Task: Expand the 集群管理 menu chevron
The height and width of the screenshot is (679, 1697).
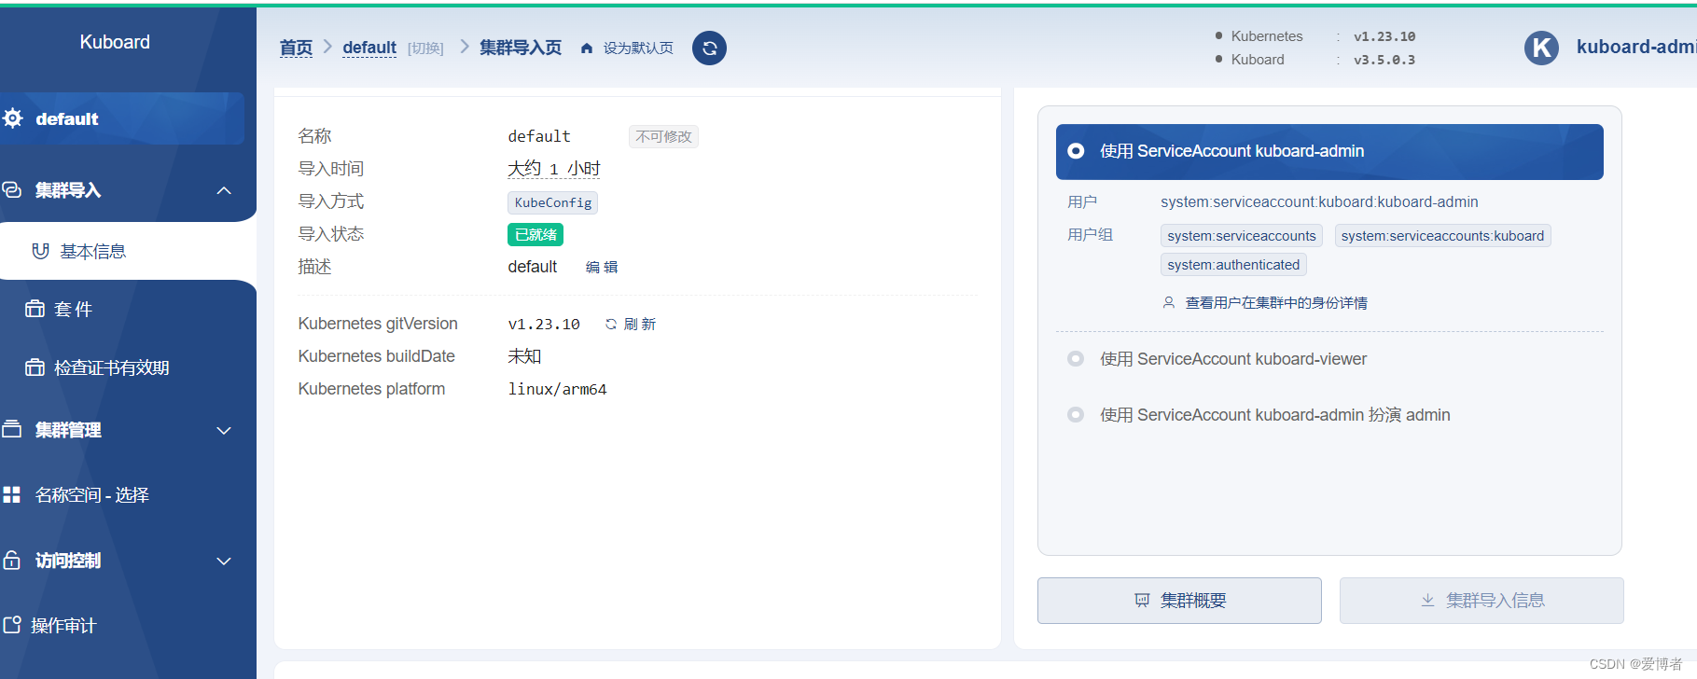Action: pos(224,431)
